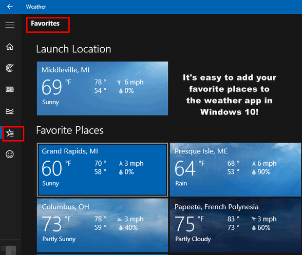Open the feedback smiley icon
The width and height of the screenshot is (302, 255).
coord(10,154)
